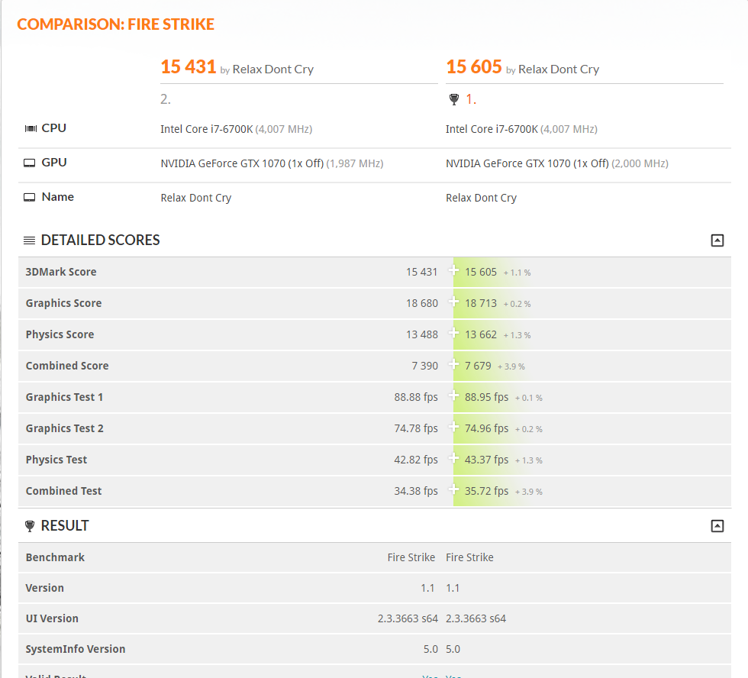Select the Physics Score value 13 662
Screen dimensions: 748x678
tap(481, 335)
